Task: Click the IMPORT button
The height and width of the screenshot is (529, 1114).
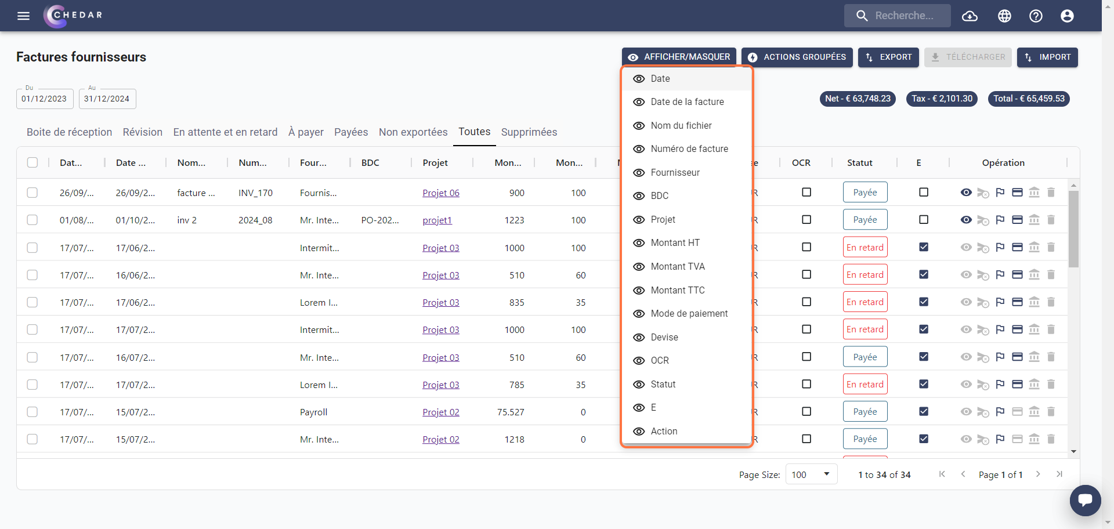Action: point(1047,57)
